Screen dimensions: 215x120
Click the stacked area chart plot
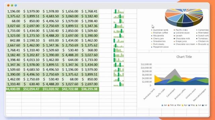coord(181,77)
